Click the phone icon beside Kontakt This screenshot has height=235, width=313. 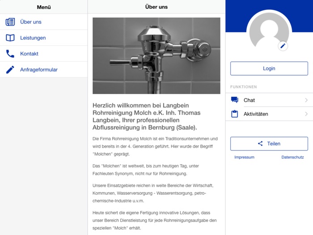[10, 54]
